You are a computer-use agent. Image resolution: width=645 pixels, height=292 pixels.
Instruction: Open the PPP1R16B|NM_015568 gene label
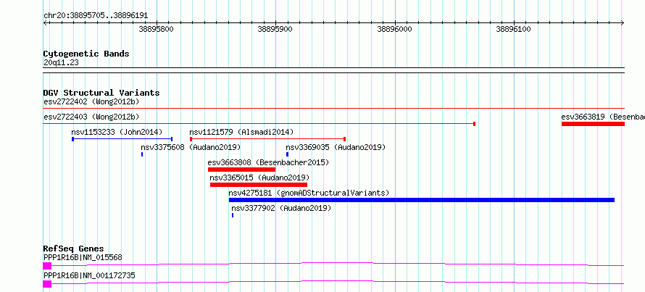pyautogui.click(x=83, y=258)
